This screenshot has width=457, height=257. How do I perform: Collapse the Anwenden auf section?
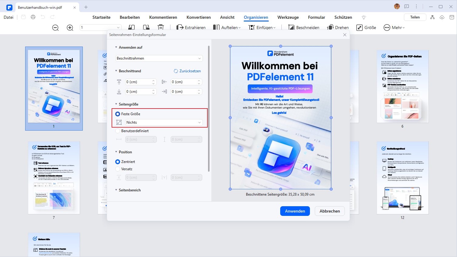point(116,47)
